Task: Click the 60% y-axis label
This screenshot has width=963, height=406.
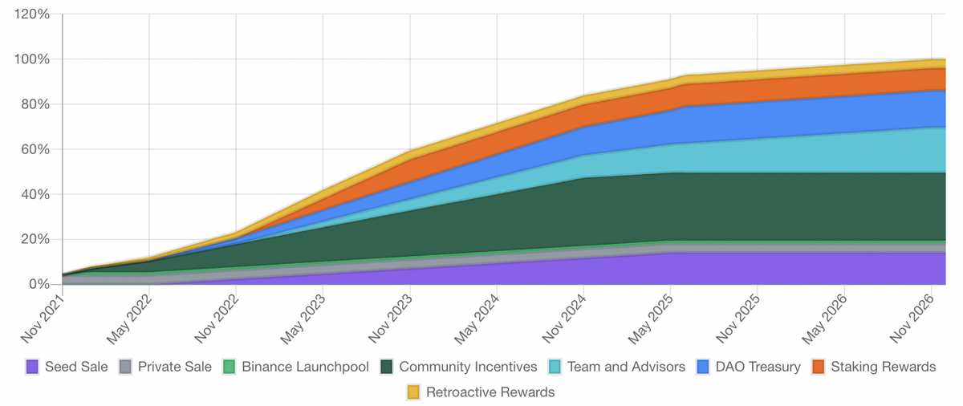Action: coord(35,149)
